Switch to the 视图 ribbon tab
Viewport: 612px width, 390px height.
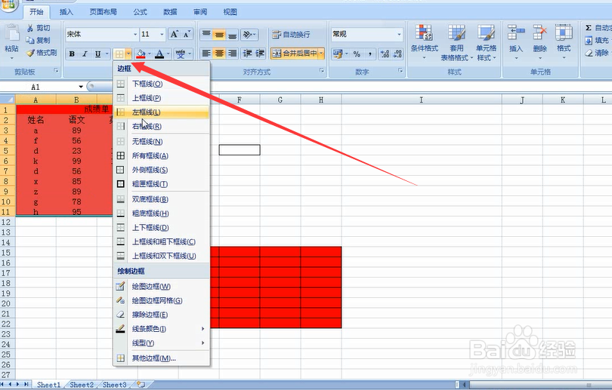point(230,12)
